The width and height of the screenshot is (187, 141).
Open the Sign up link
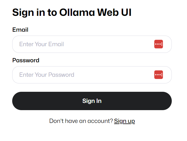124,121
